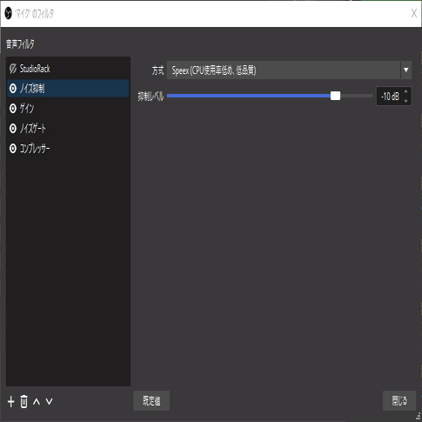Decrease suppression level with down stepper arrow
422x422 pixels.
[405, 101]
